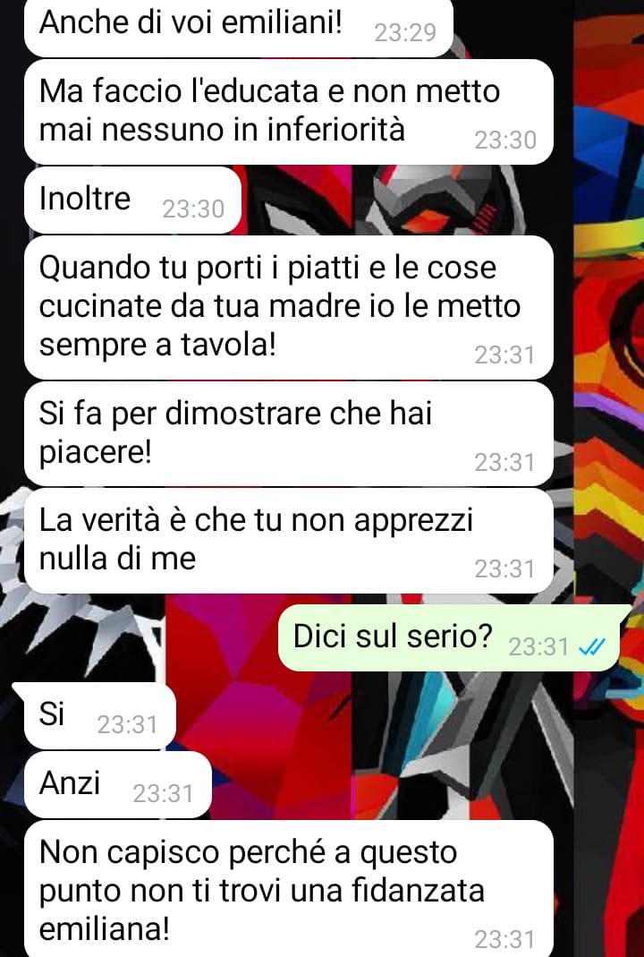Tap the colorful chat wallpaper beside 'Inoltre'
Screen dimensions: 644x957
[x=396, y=201]
